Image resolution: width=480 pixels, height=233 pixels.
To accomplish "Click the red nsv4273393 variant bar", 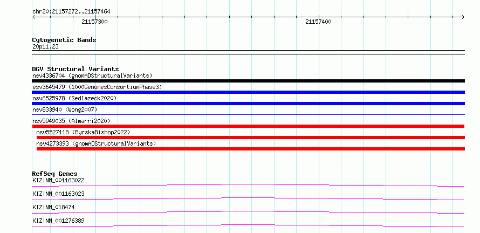I will (251, 149).
